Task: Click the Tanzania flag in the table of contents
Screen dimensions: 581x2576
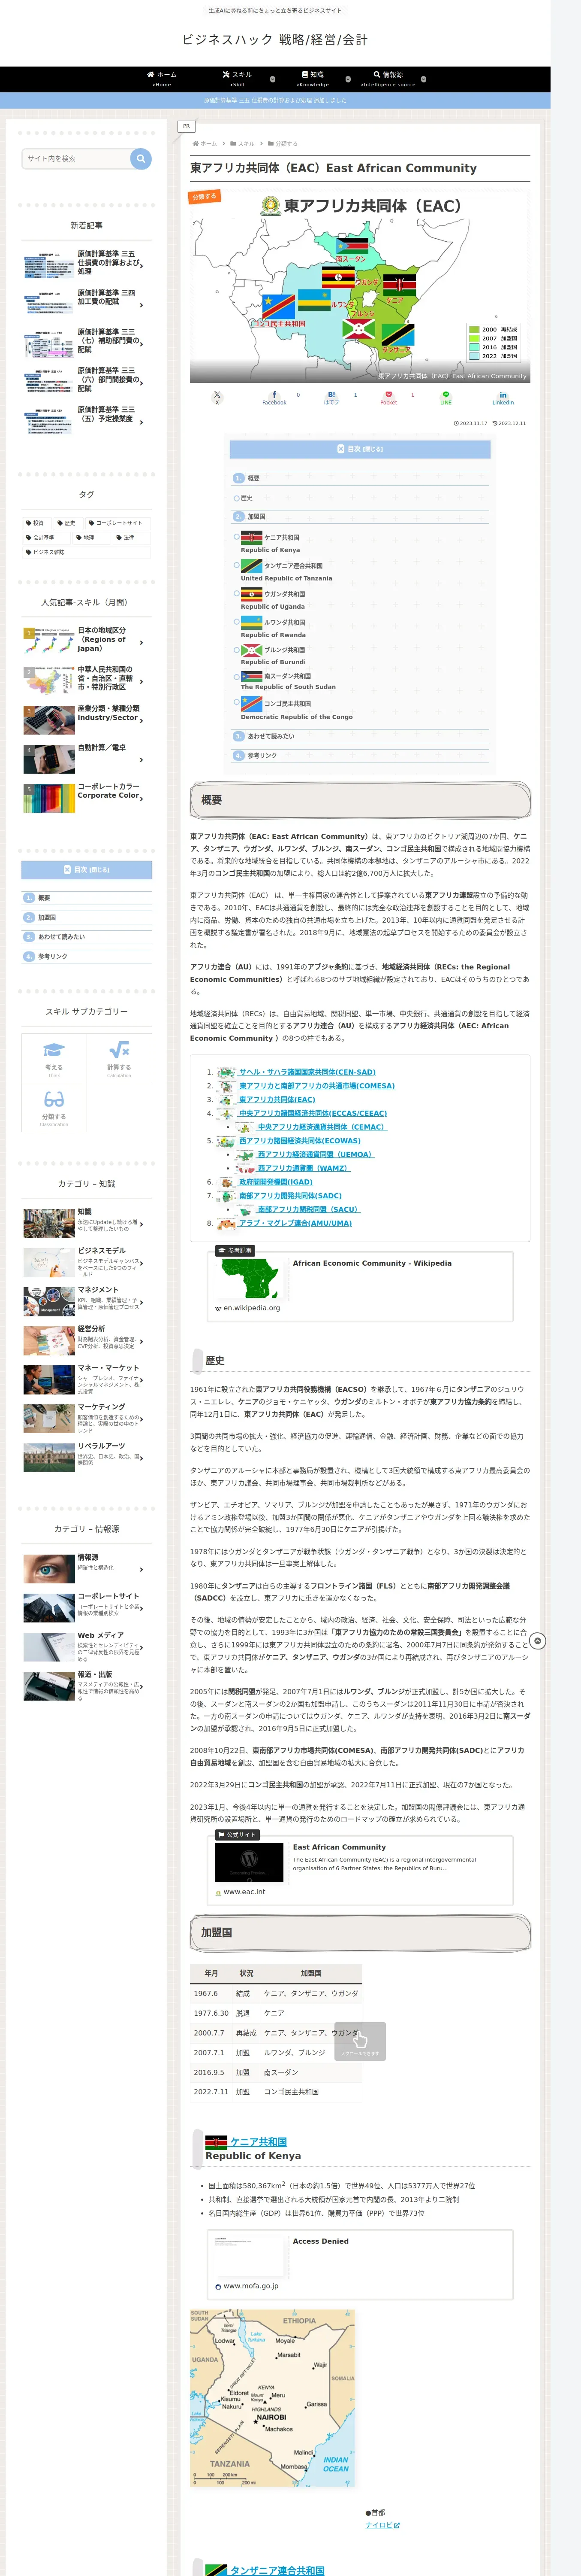Action: (252, 566)
